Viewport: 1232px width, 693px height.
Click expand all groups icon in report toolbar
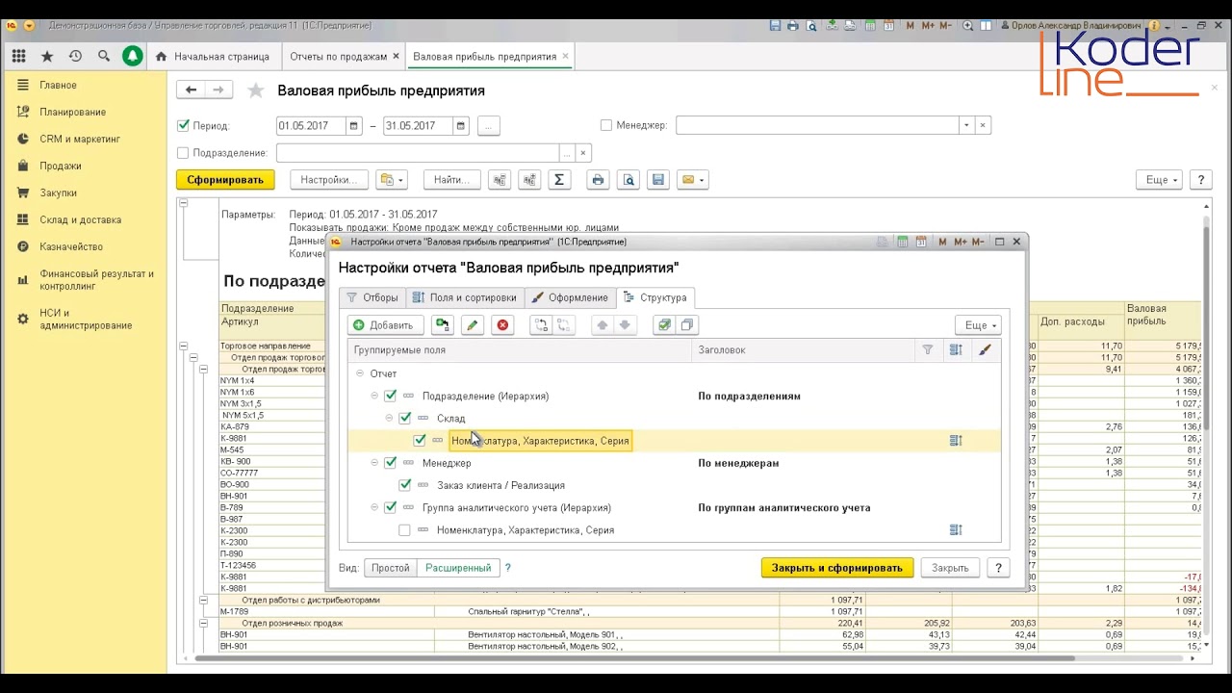coord(528,180)
